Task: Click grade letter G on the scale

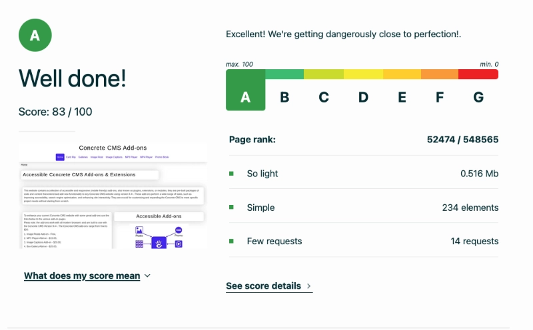Action: [478, 97]
